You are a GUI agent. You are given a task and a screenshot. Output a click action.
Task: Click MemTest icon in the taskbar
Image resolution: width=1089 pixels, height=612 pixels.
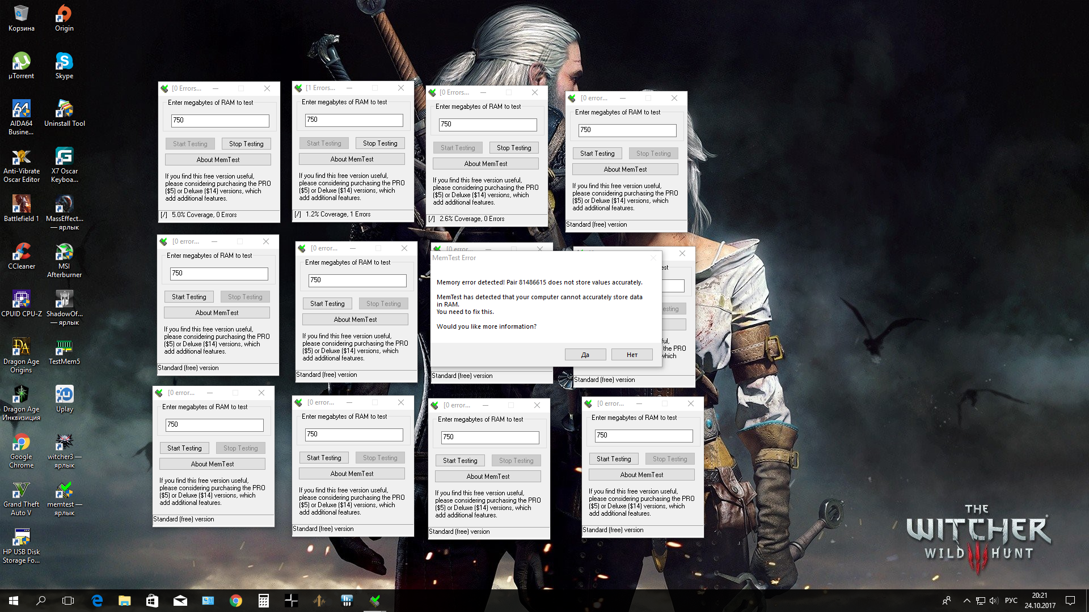tap(375, 601)
